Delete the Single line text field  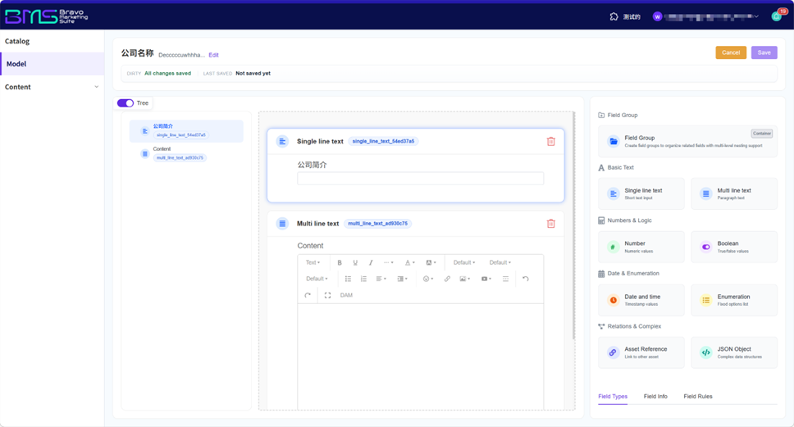[550, 141]
